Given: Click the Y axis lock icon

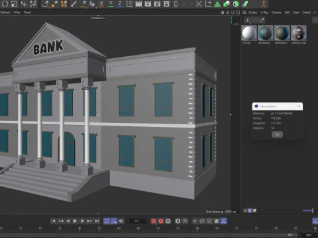Looking at the screenshot, I should pos(111,4).
